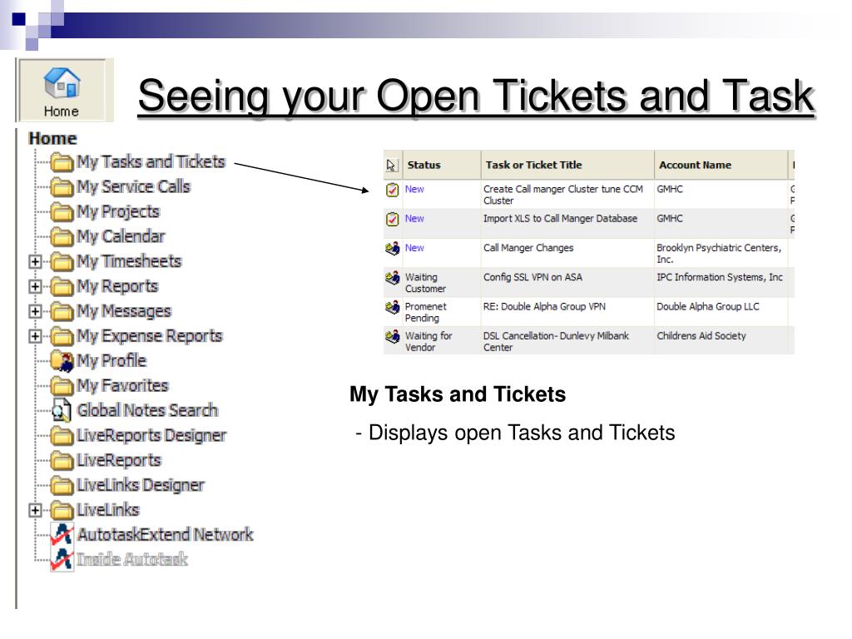The image size is (852, 639).
Task: Click the cursor icon in table header
Action: pos(391,166)
